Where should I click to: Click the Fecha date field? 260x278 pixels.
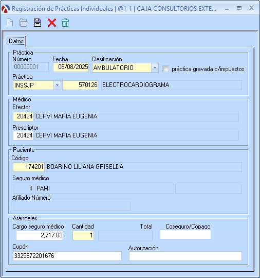(71, 67)
